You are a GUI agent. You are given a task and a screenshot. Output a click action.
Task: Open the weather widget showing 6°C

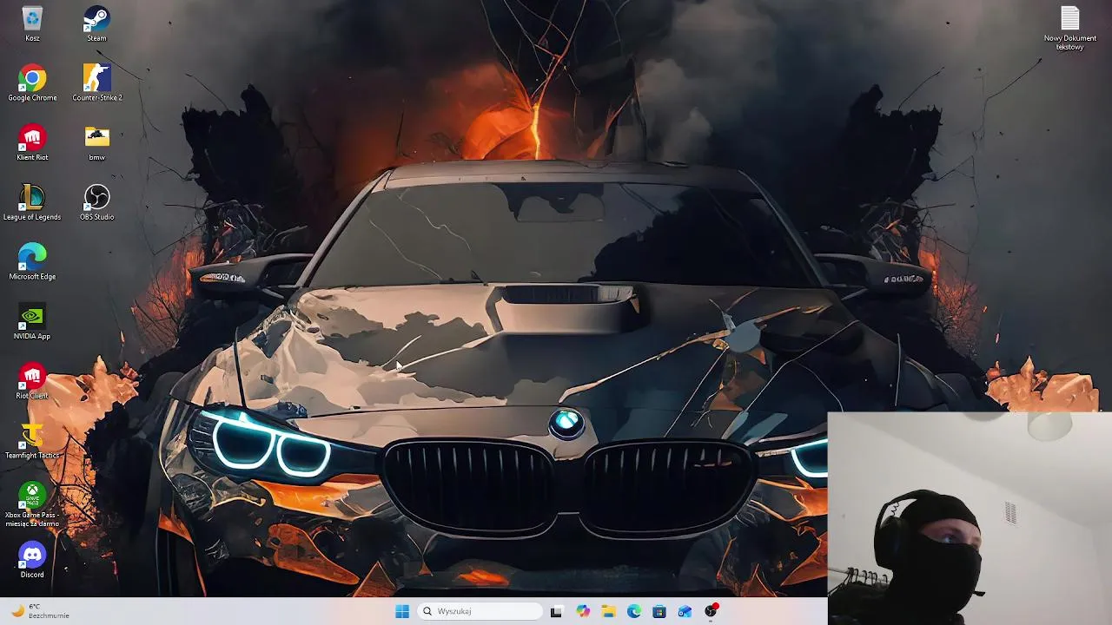click(40, 611)
